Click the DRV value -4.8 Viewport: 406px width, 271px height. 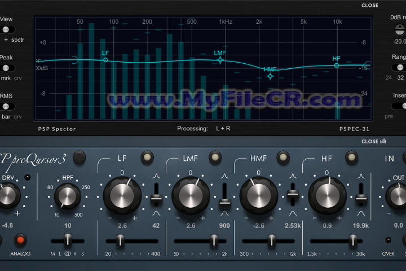click(x=7, y=225)
